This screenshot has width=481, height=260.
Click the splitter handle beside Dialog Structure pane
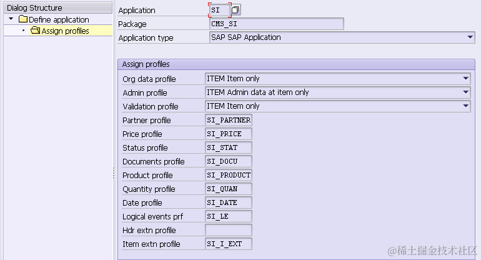coord(114,173)
